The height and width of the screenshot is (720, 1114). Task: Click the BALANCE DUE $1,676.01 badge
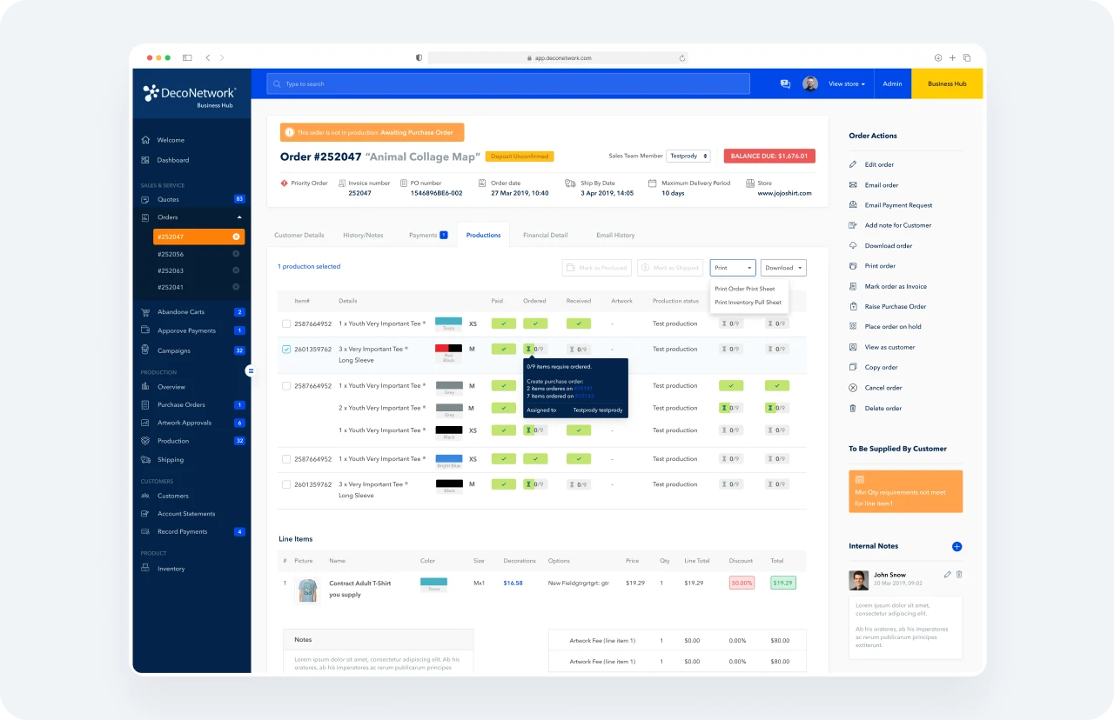pyautogui.click(x=769, y=157)
